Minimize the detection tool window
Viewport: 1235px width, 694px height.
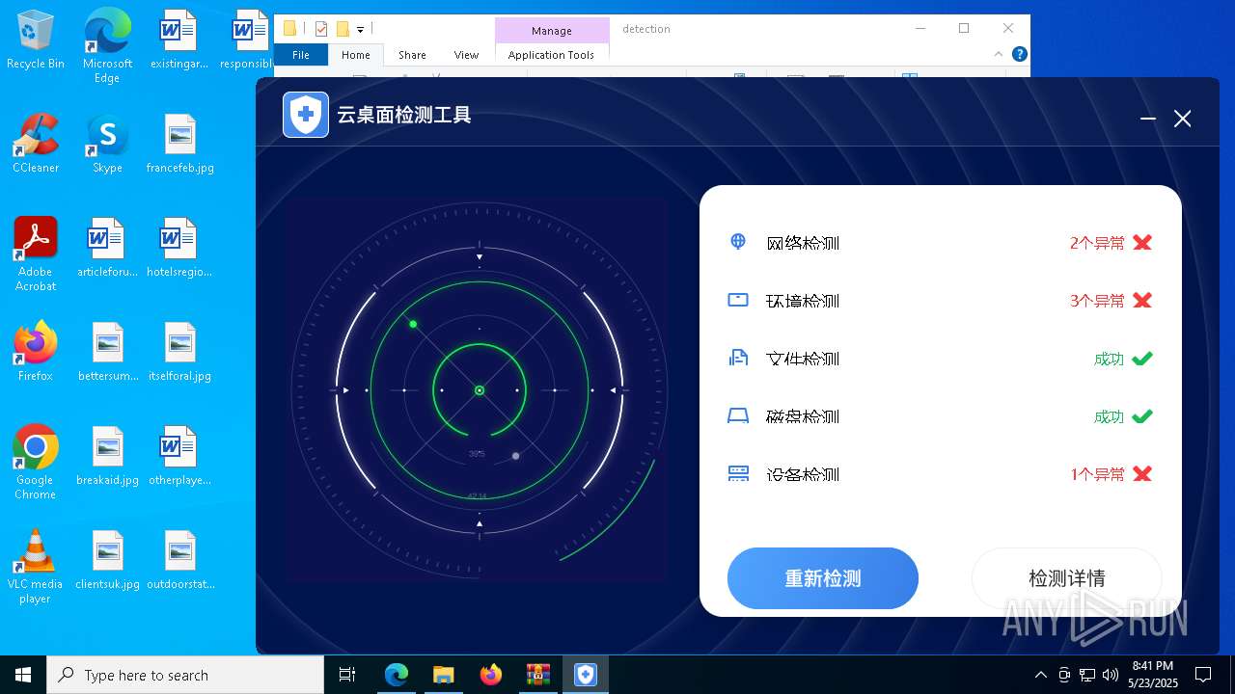[x=1147, y=119]
